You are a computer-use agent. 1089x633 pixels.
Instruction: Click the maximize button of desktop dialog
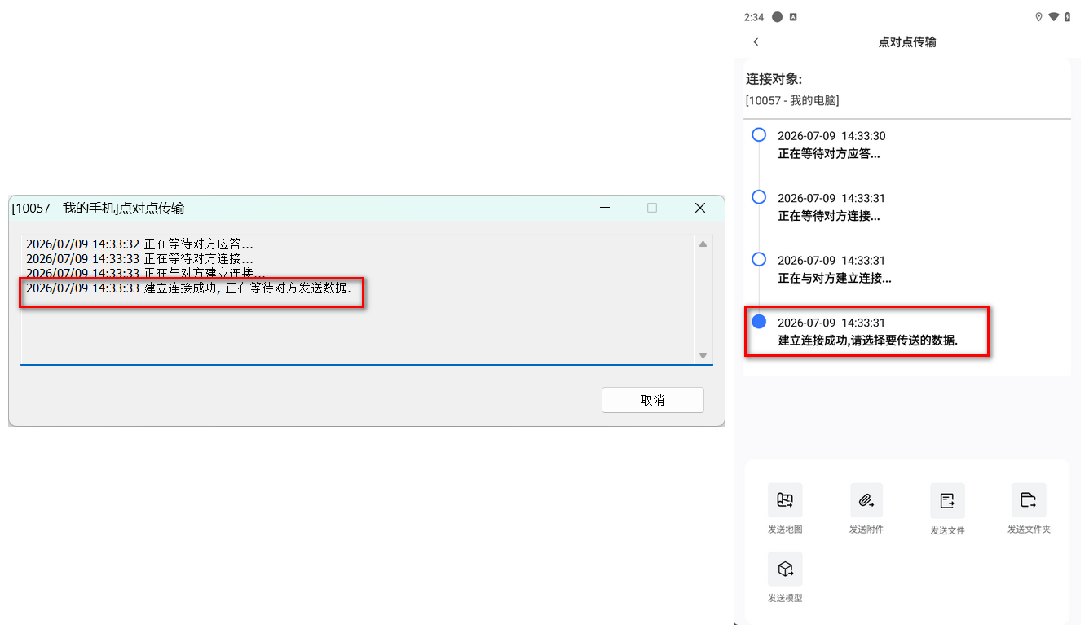click(x=652, y=208)
